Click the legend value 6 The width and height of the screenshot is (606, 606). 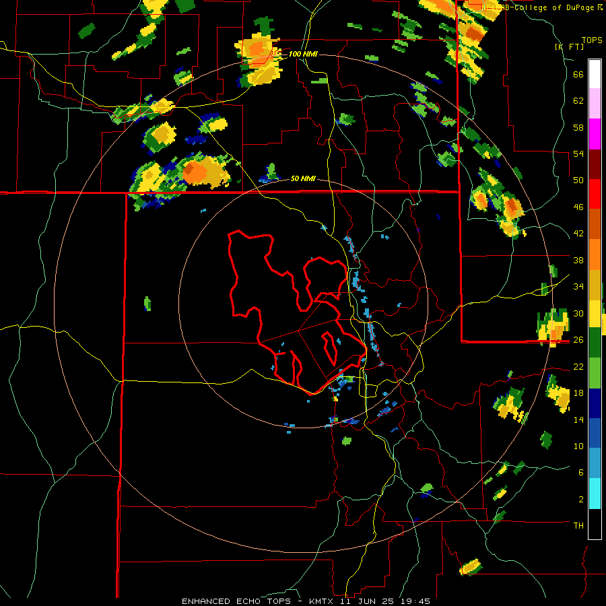[581, 472]
